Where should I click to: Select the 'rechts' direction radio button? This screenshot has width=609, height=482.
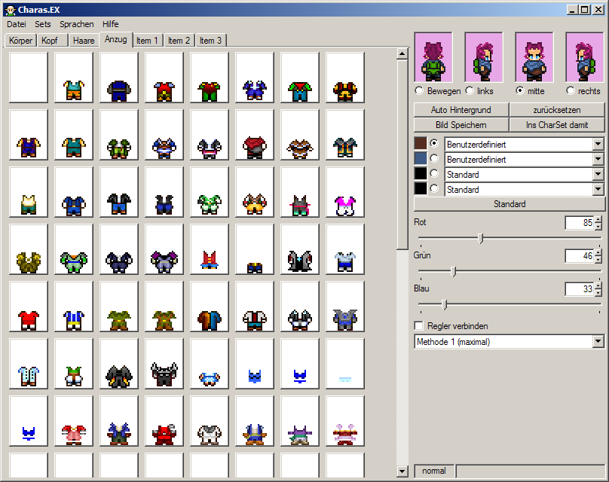571,91
